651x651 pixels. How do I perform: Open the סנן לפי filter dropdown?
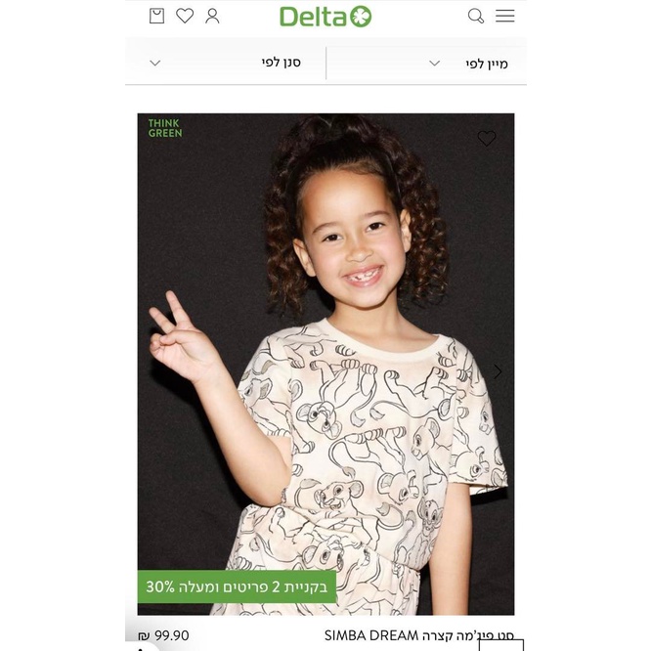click(226, 64)
